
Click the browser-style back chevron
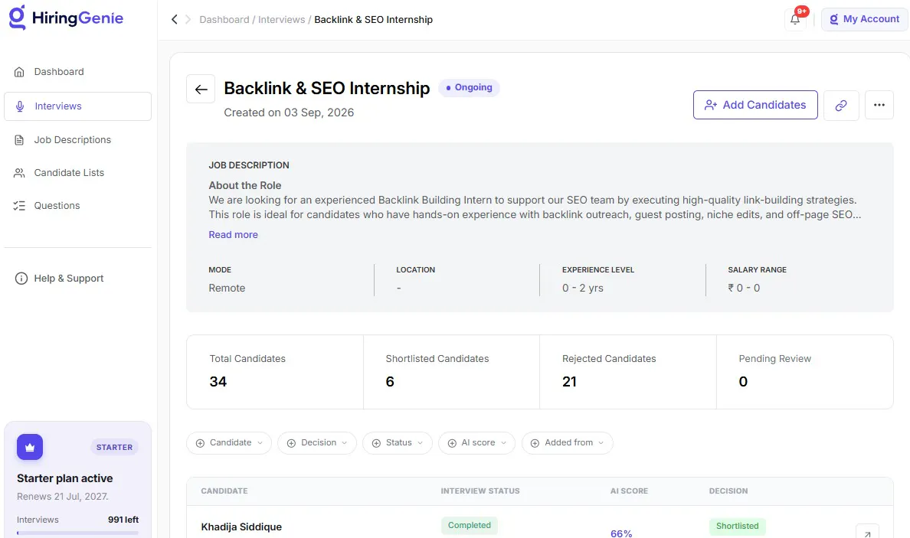[x=174, y=20]
